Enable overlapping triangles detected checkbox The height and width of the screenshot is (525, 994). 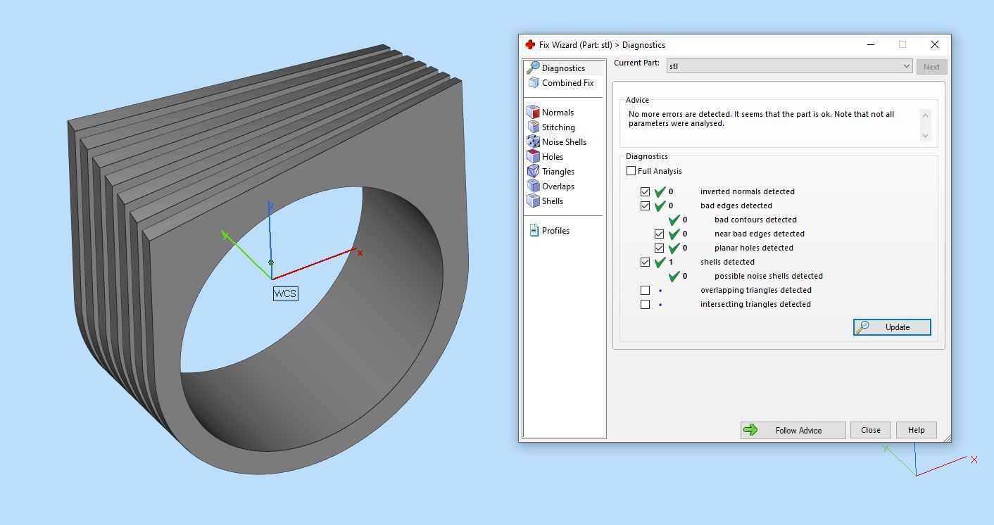pos(645,290)
